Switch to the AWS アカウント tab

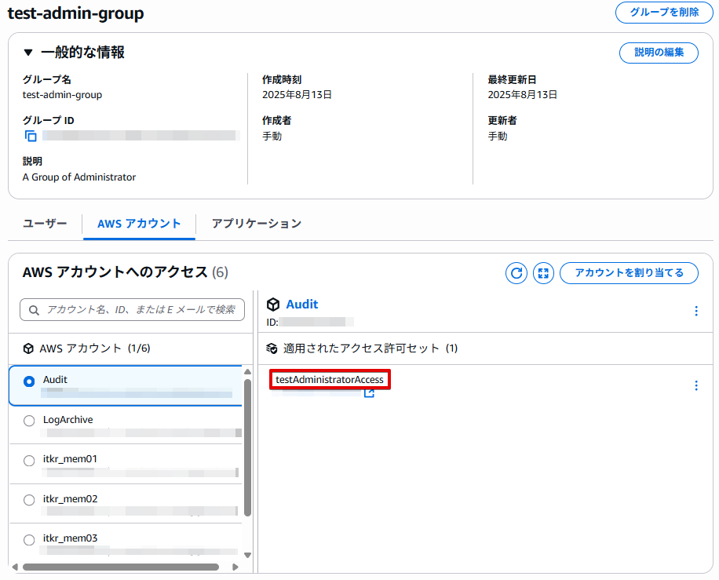pos(139,224)
